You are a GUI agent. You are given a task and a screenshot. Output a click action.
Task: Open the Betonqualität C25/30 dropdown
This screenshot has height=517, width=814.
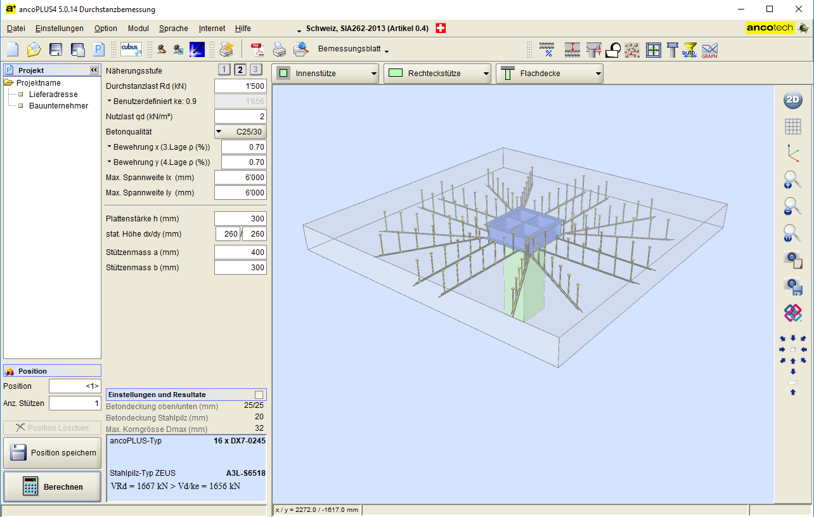coord(240,132)
